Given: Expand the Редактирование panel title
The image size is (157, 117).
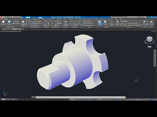Looking at the screenshot, I should [x=56, y=27].
